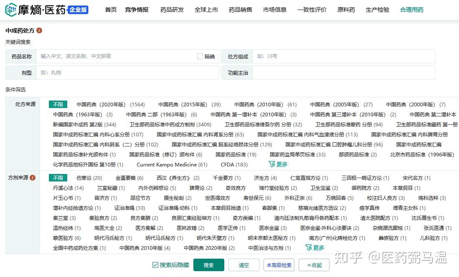Toggle 不限 in the 处方来源 filters

58,104
